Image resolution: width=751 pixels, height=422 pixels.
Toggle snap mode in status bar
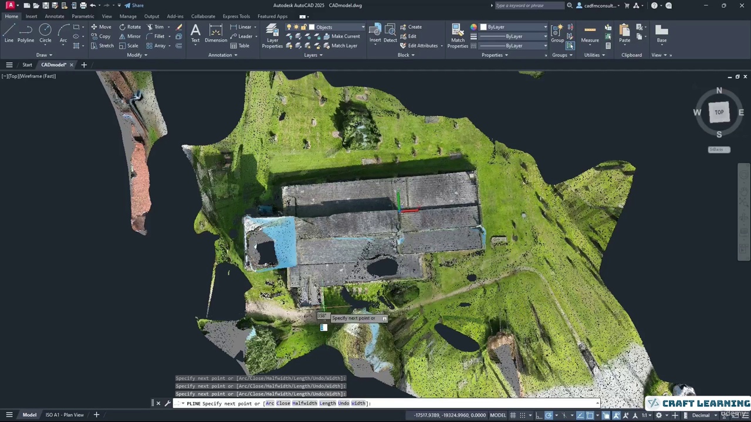click(x=522, y=416)
